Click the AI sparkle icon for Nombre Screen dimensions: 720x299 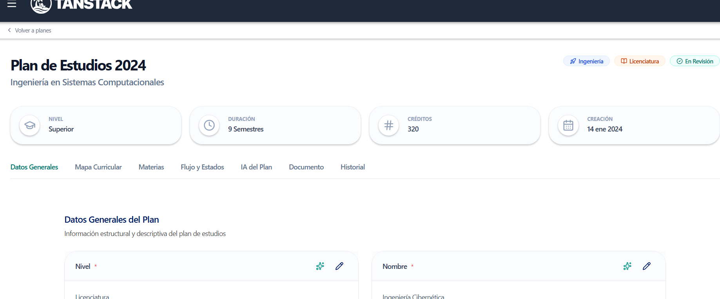[x=628, y=266]
